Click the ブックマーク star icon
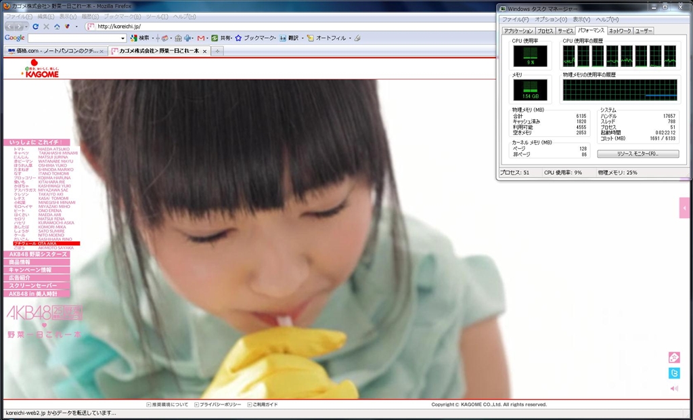693x420 pixels. click(238, 38)
